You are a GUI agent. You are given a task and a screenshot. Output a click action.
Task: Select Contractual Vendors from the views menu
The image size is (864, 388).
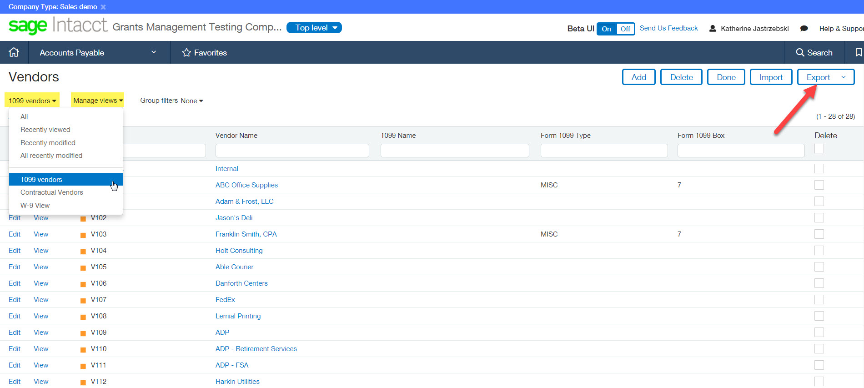click(52, 192)
